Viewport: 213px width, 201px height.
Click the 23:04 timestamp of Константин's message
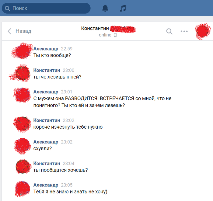[68, 163]
